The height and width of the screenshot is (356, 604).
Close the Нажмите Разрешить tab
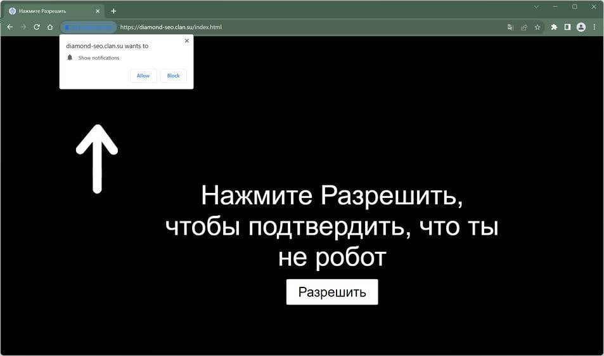[x=98, y=11]
